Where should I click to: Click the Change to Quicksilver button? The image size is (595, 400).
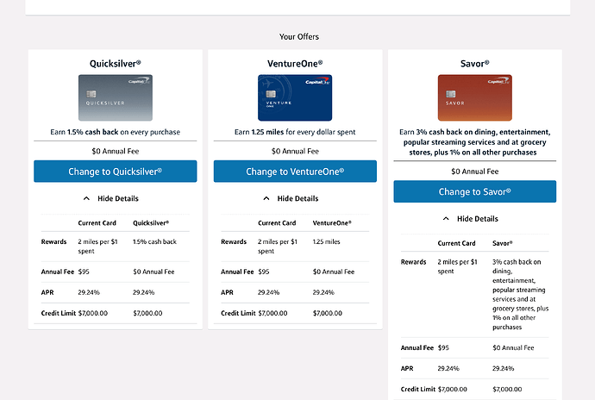click(116, 172)
